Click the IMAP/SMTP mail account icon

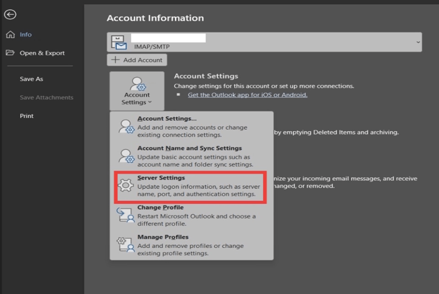click(119, 42)
